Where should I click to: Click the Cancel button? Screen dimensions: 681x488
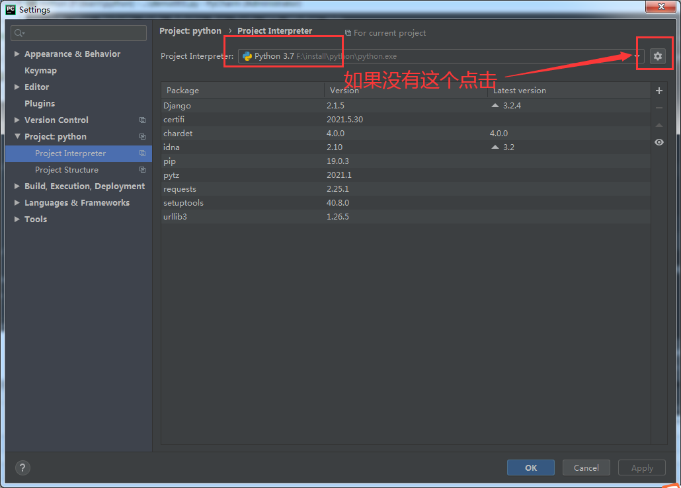coord(586,468)
